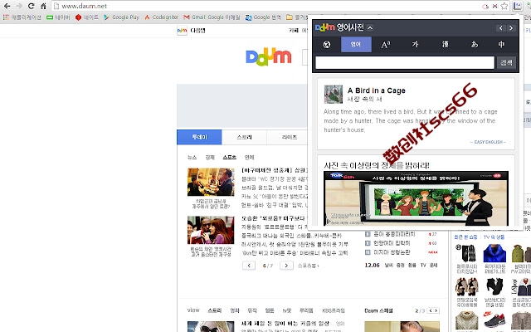Open the apps grid bookmark
The image size is (531, 332).
[x=6, y=17]
